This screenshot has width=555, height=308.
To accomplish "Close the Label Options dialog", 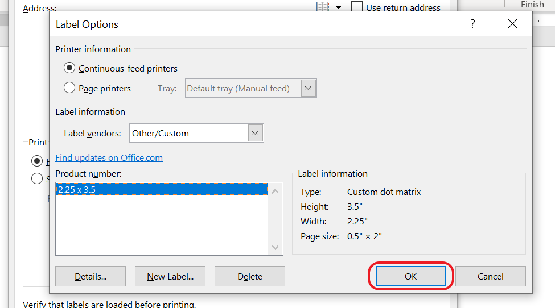I will [512, 24].
